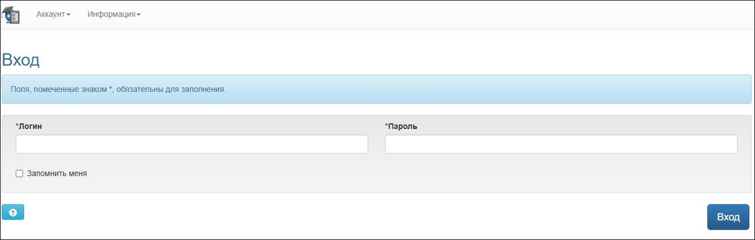
Task: Click the Логин field label
Action: pos(30,126)
